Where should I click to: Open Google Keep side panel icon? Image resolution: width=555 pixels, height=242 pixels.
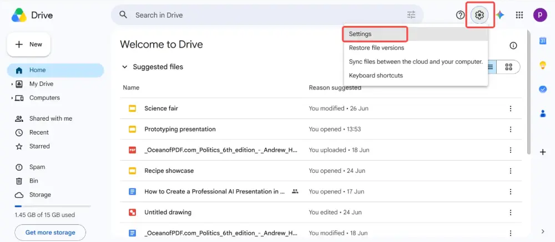click(543, 65)
